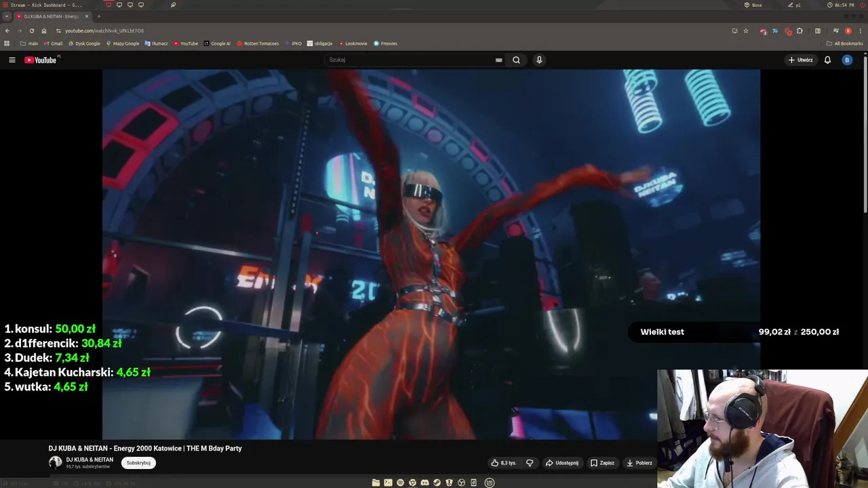Subscribe with the Subskrybuj button
Image resolution: width=868 pixels, height=488 pixels.
138,463
